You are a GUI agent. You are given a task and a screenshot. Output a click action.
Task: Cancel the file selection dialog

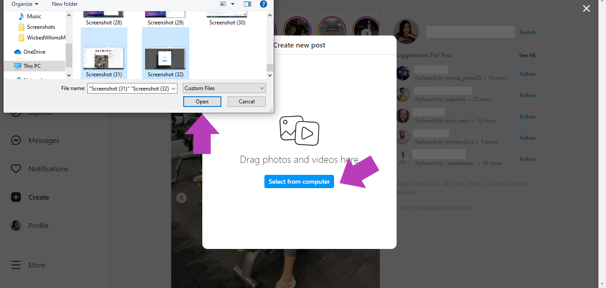tap(247, 102)
